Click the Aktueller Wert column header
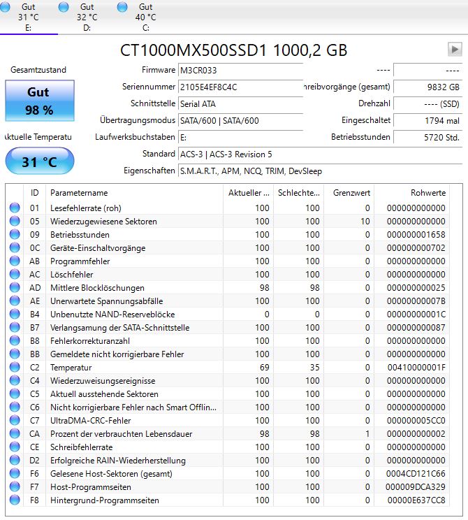Image resolution: width=468 pixels, height=520 pixels. tap(248, 193)
